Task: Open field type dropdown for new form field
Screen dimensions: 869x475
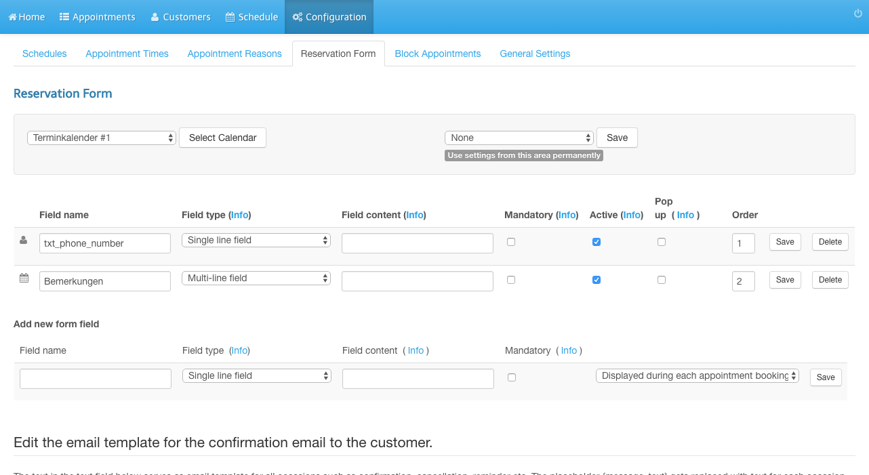Action: (257, 375)
